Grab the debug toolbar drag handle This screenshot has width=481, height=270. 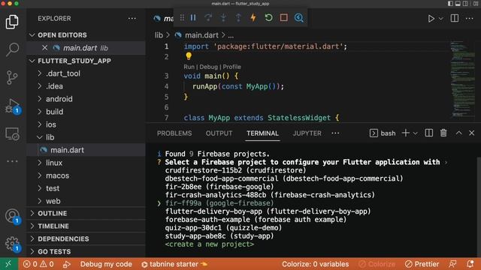pos(182,18)
